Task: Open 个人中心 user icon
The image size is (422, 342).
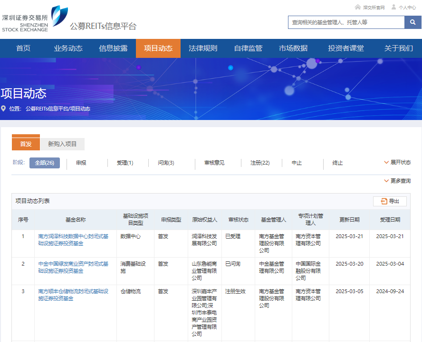Action: (393, 7)
